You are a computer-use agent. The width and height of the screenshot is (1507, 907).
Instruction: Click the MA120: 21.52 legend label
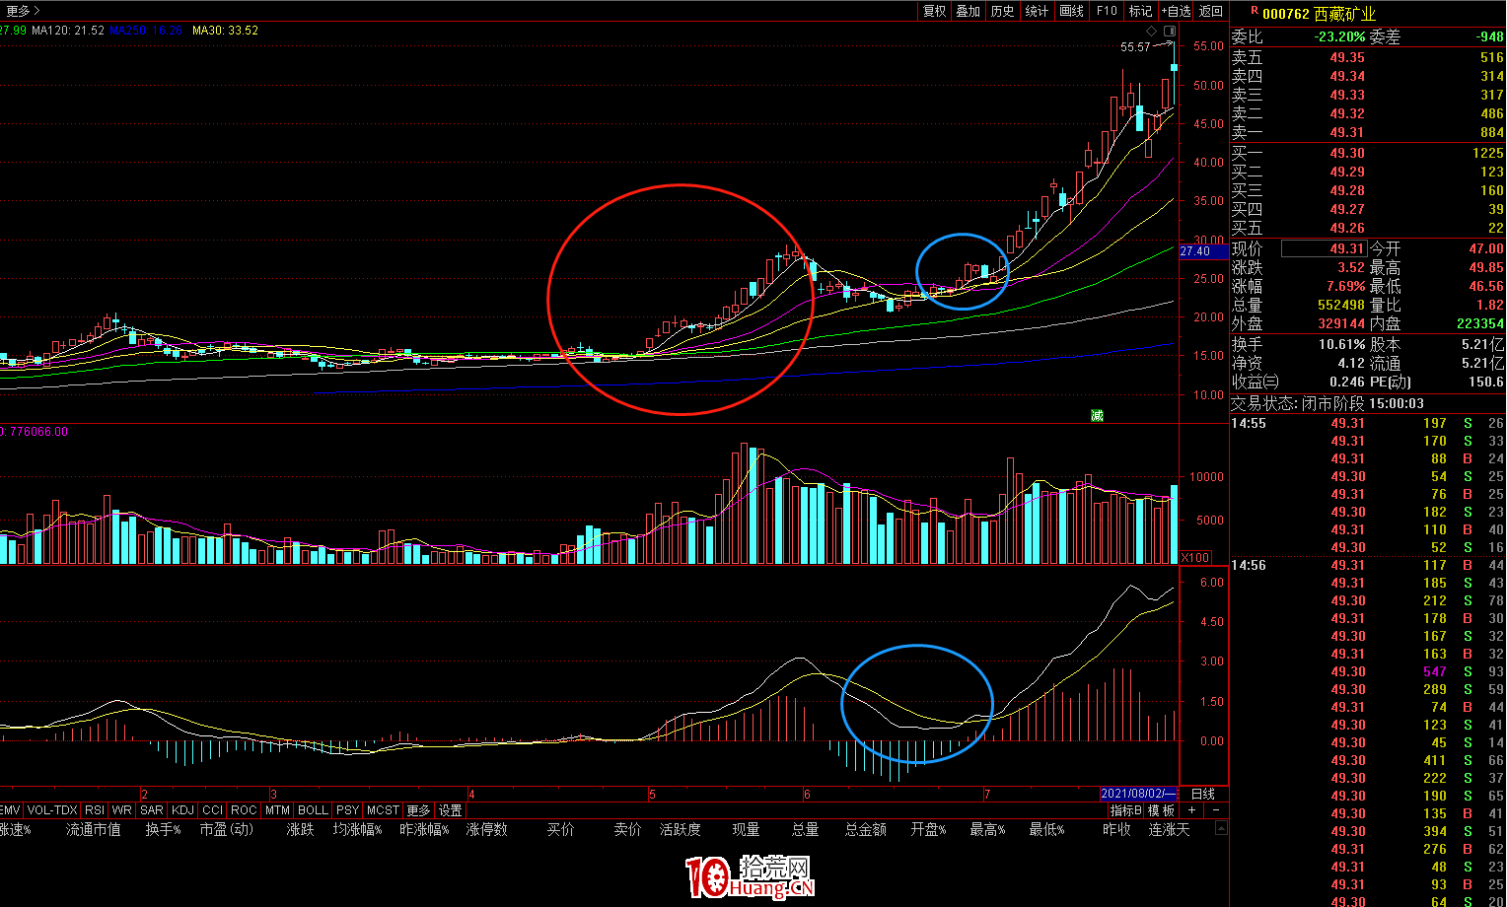click(68, 31)
